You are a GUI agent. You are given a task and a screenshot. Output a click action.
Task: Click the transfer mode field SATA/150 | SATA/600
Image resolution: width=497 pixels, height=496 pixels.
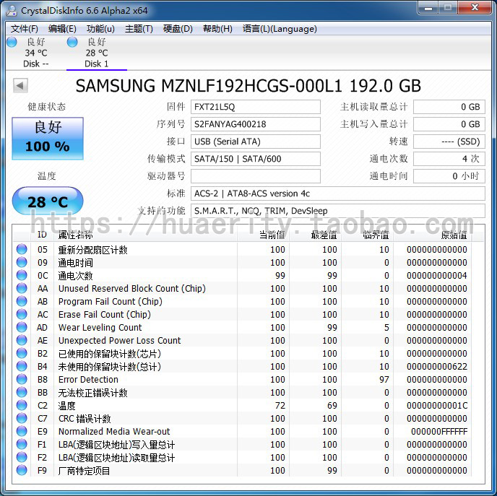[256, 159]
